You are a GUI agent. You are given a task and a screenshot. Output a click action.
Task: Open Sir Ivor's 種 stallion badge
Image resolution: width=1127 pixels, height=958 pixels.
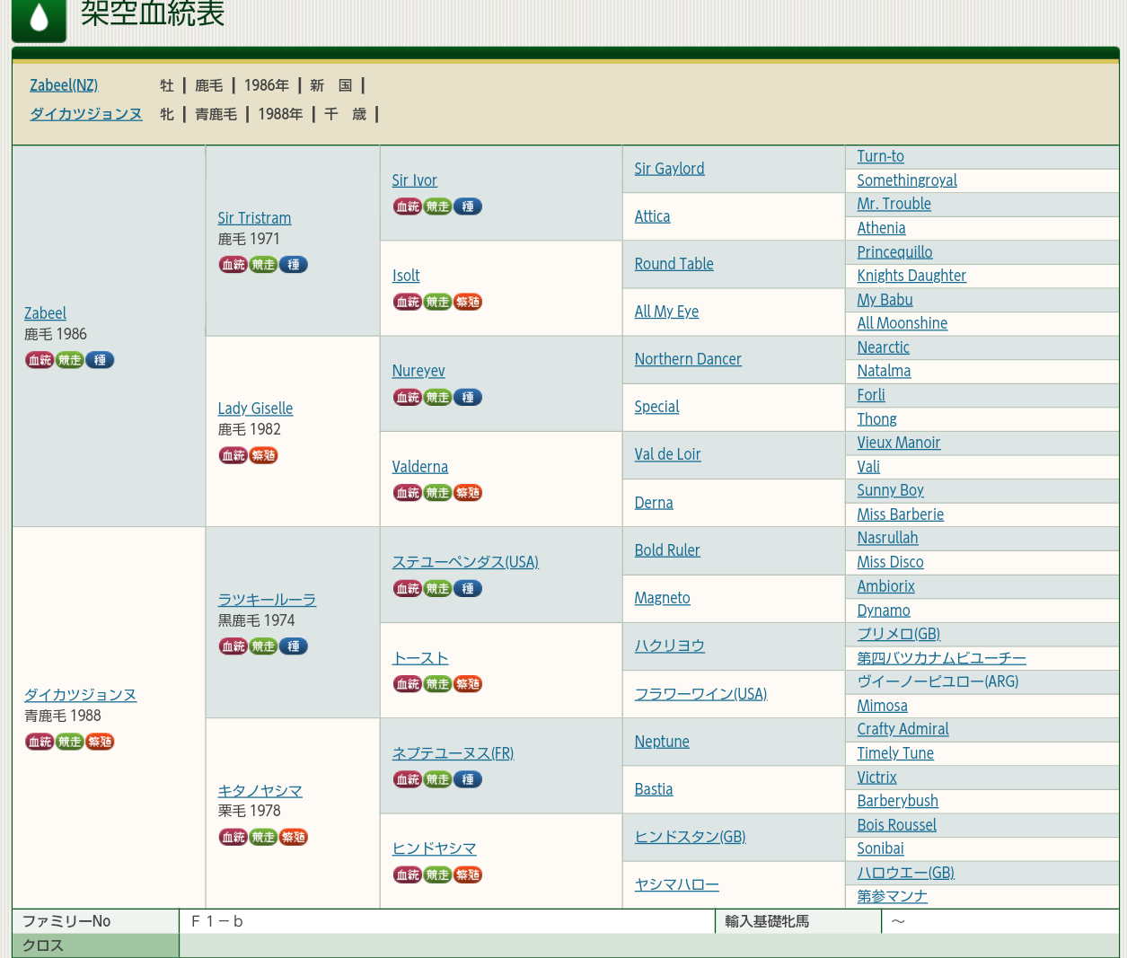(468, 207)
